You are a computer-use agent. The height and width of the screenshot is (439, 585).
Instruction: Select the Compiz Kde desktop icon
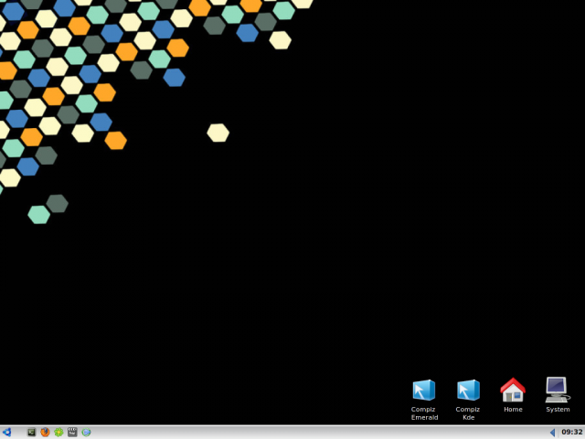(468, 399)
